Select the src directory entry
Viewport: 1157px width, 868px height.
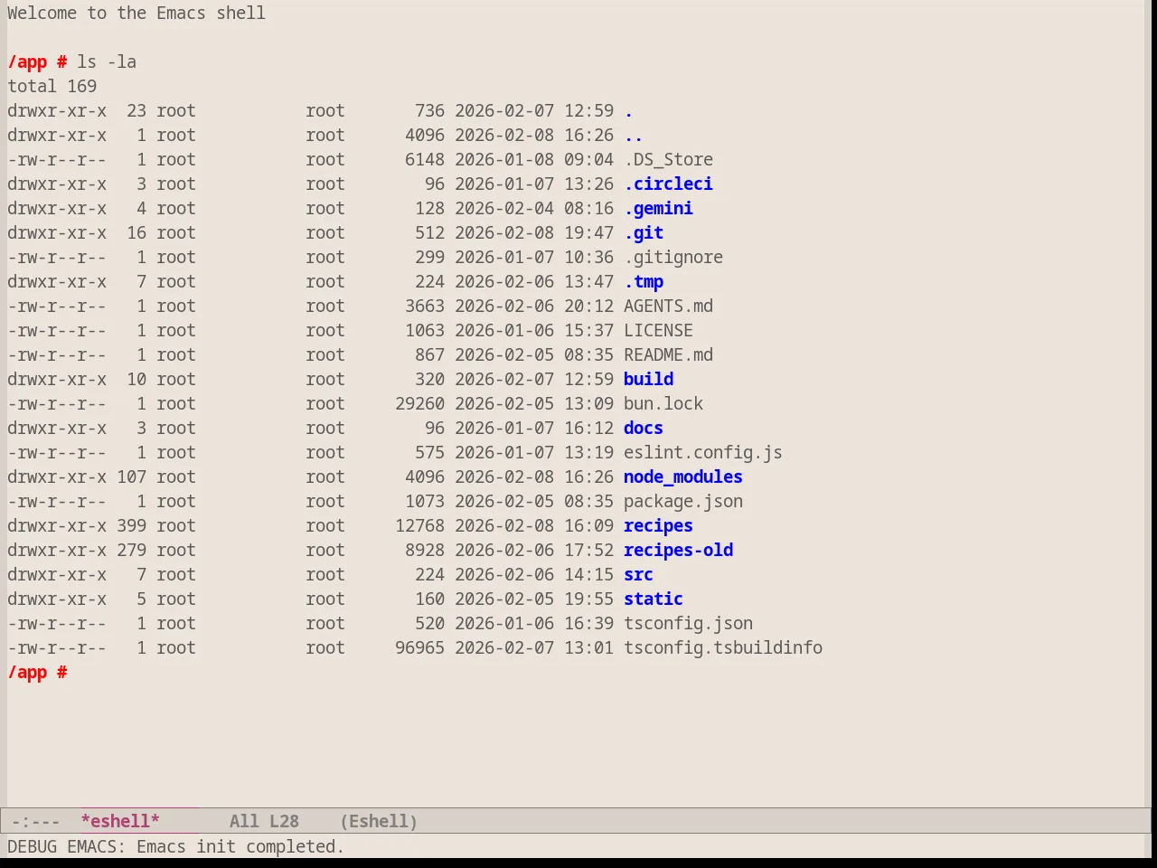tap(638, 574)
